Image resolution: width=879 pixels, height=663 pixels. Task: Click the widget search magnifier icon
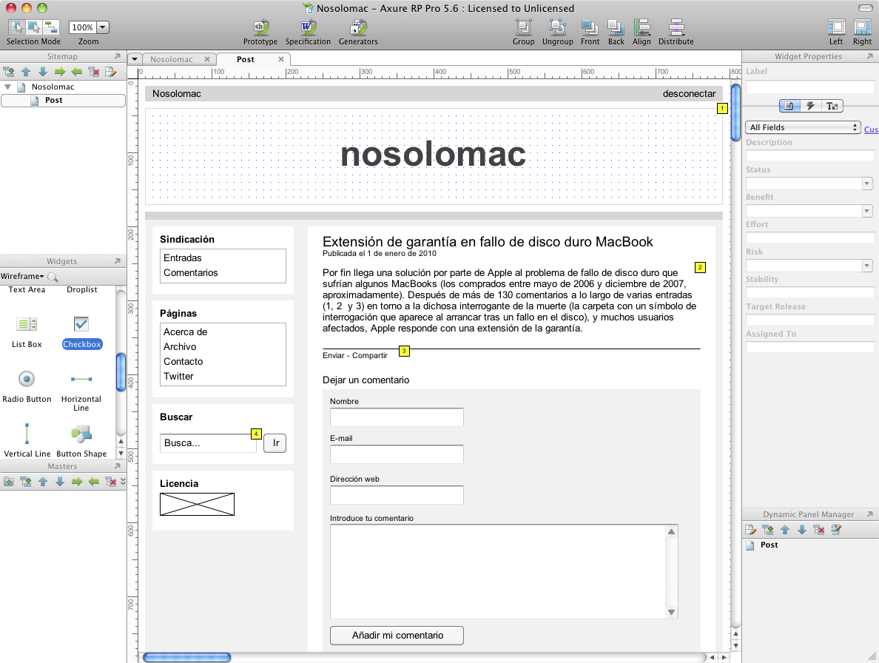[53, 277]
